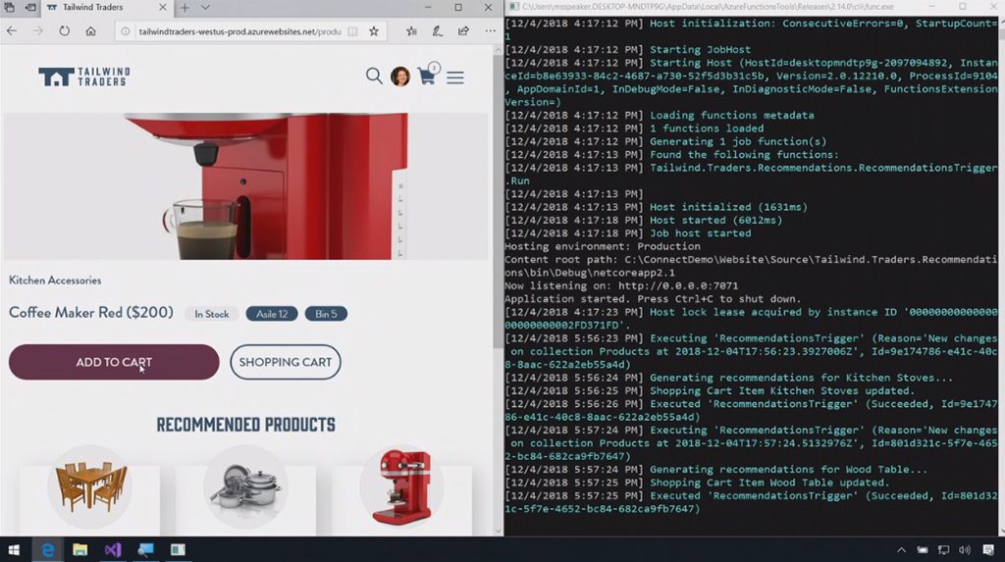This screenshot has height=562, width=1005.
Task: Expand the tab preview chevron in Edge
Action: pos(205,8)
